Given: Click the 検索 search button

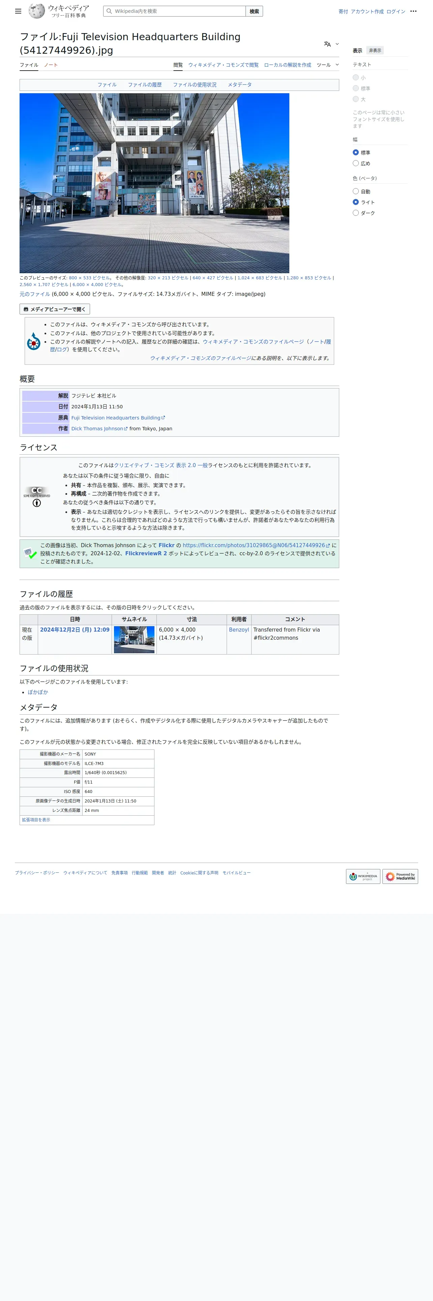Looking at the screenshot, I should (x=255, y=11).
